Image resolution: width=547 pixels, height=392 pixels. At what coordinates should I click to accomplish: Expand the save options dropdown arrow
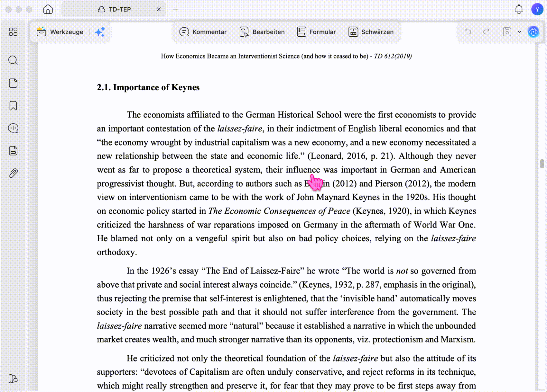[x=519, y=32]
